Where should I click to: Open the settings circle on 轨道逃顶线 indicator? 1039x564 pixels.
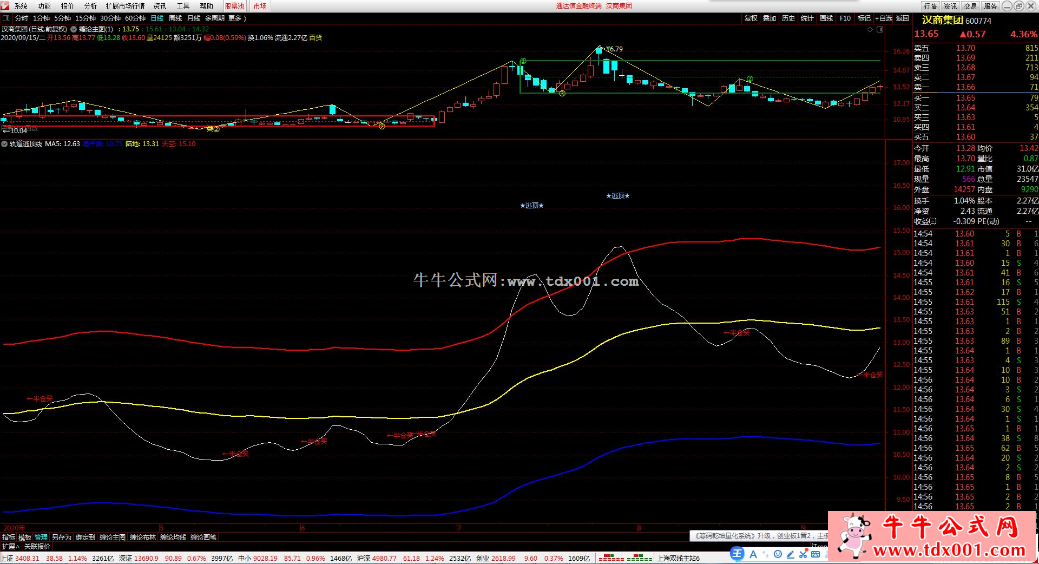[4, 144]
